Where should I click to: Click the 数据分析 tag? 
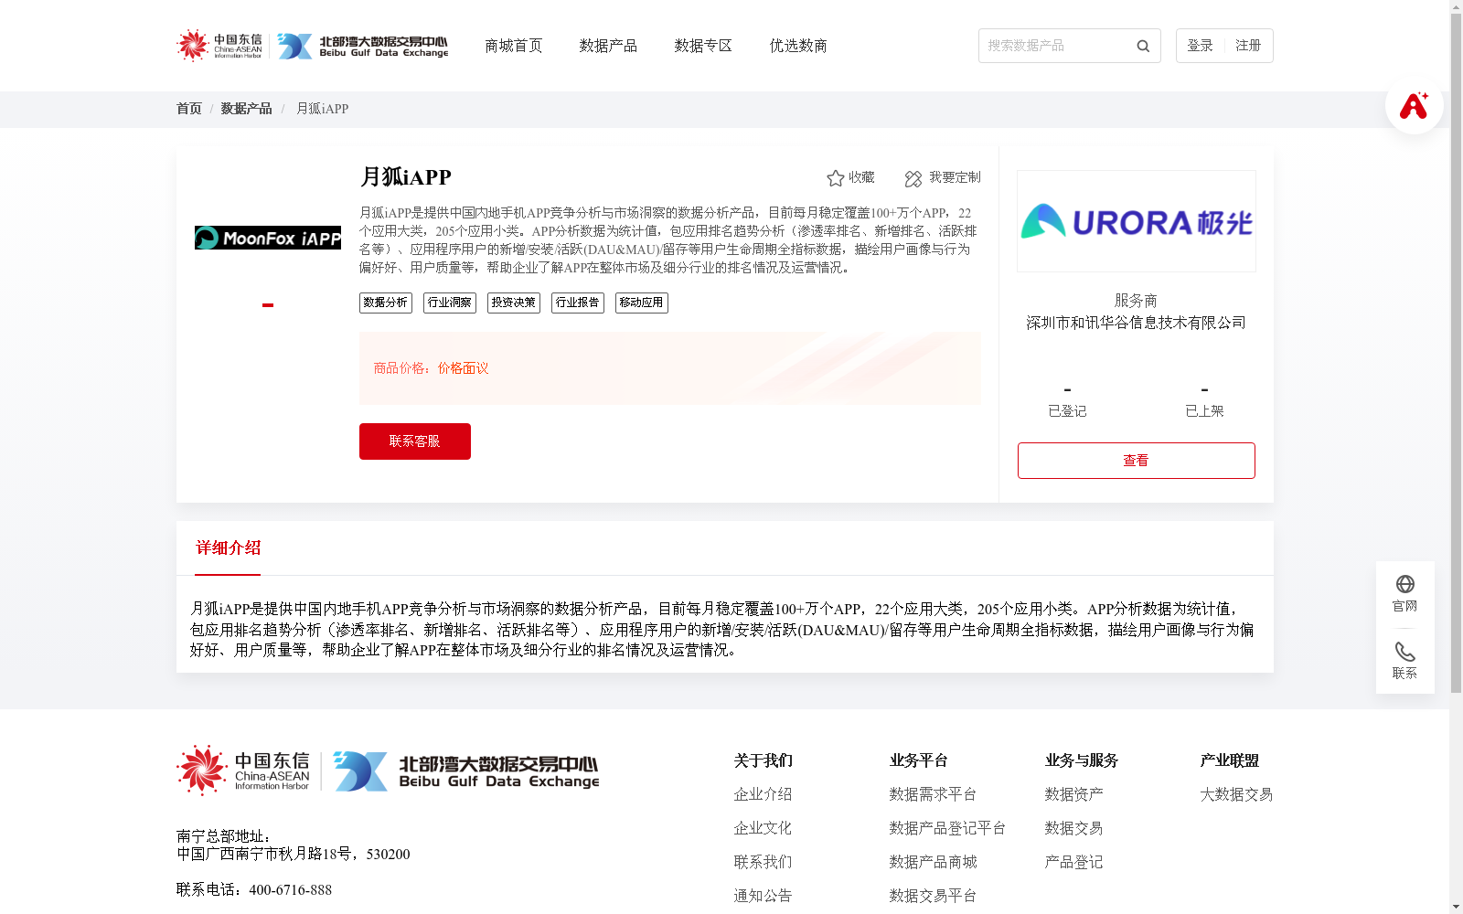(x=386, y=303)
